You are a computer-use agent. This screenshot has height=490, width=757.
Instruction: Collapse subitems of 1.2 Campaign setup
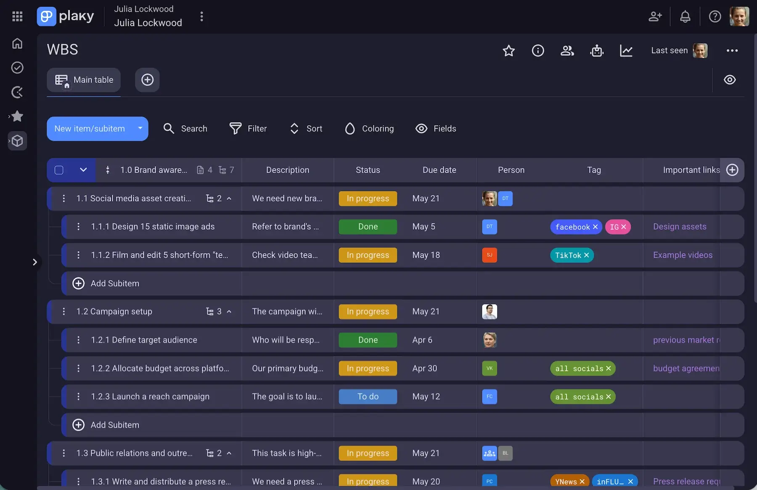click(229, 312)
